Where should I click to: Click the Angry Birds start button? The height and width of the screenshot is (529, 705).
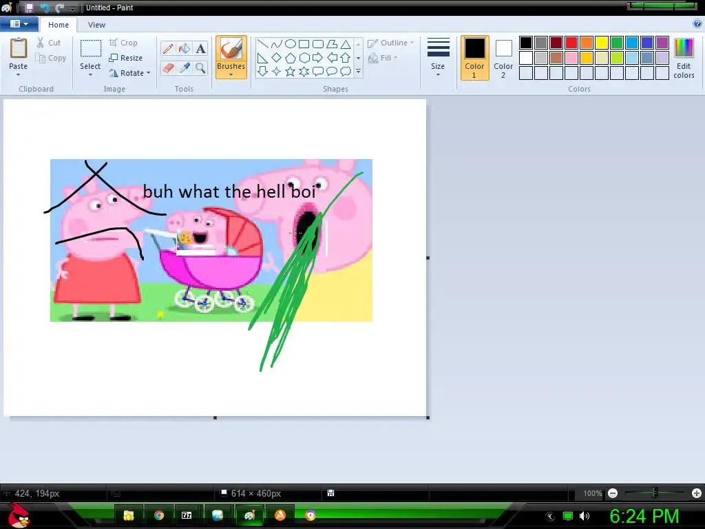19,515
